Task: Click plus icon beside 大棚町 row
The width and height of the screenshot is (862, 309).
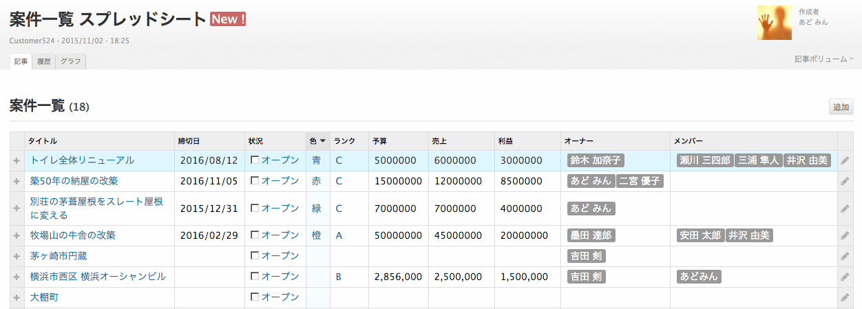Action: point(17,298)
